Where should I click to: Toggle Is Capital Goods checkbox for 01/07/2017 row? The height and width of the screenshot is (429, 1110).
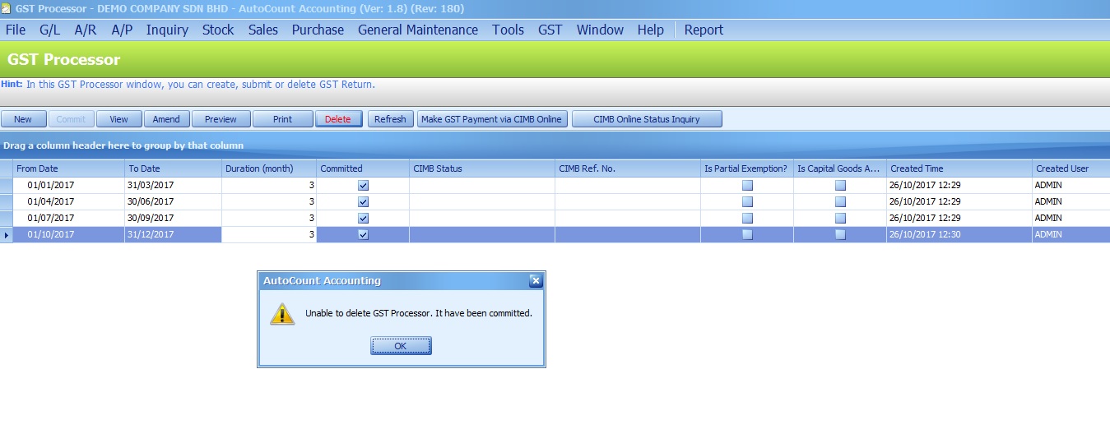[840, 219]
